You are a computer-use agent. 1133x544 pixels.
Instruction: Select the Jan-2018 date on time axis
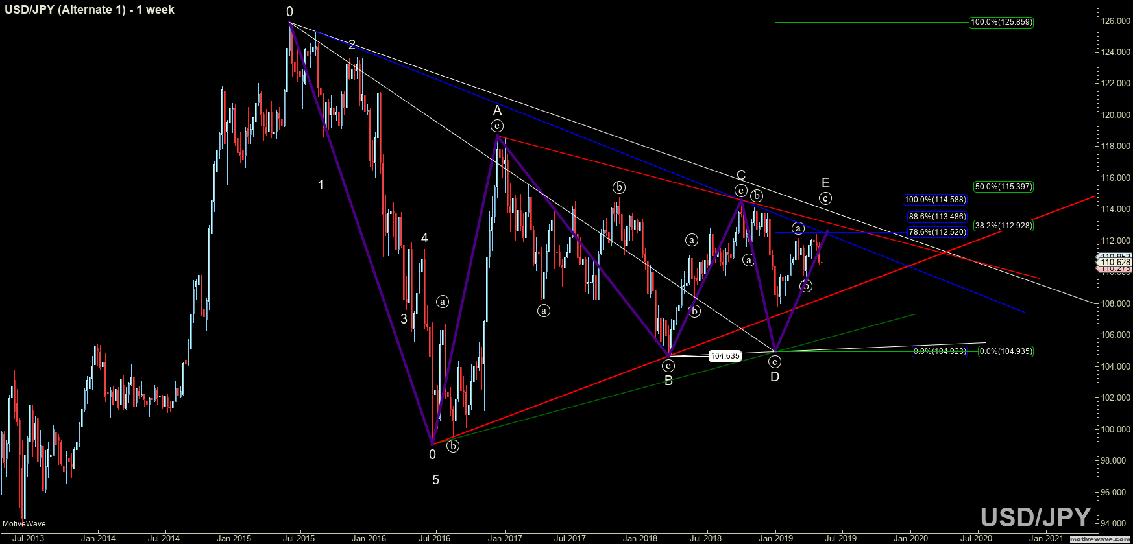[x=640, y=538]
